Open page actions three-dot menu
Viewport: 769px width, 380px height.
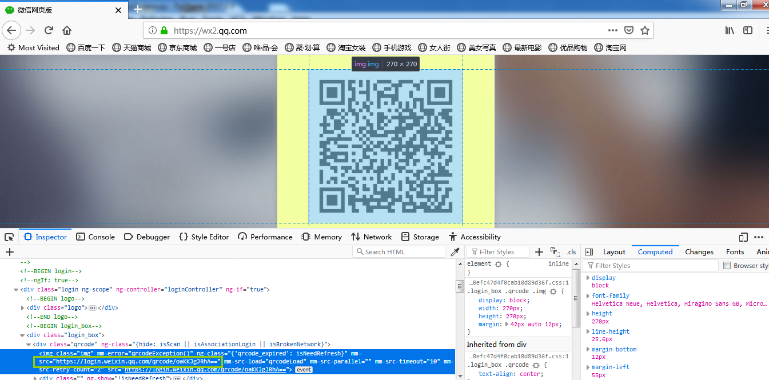point(613,30)
